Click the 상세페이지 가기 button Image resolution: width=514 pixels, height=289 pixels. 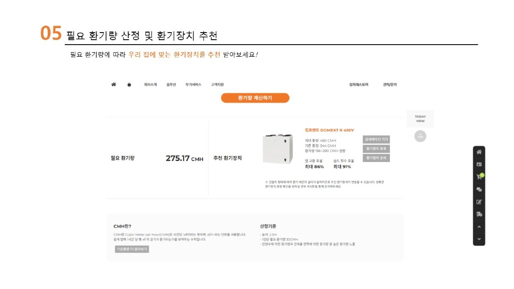tap(376, 139)
